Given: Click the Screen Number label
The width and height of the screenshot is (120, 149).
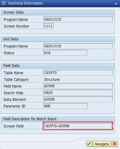Looking at the screenshot, I should click(x=17, y=26).
